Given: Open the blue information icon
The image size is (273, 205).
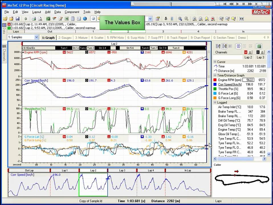Looking at the screenshot, I should 85,19.
